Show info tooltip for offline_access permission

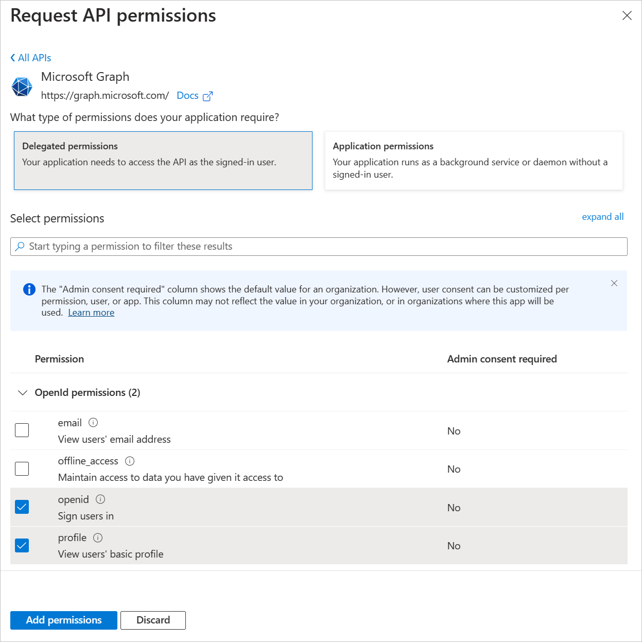130,461
